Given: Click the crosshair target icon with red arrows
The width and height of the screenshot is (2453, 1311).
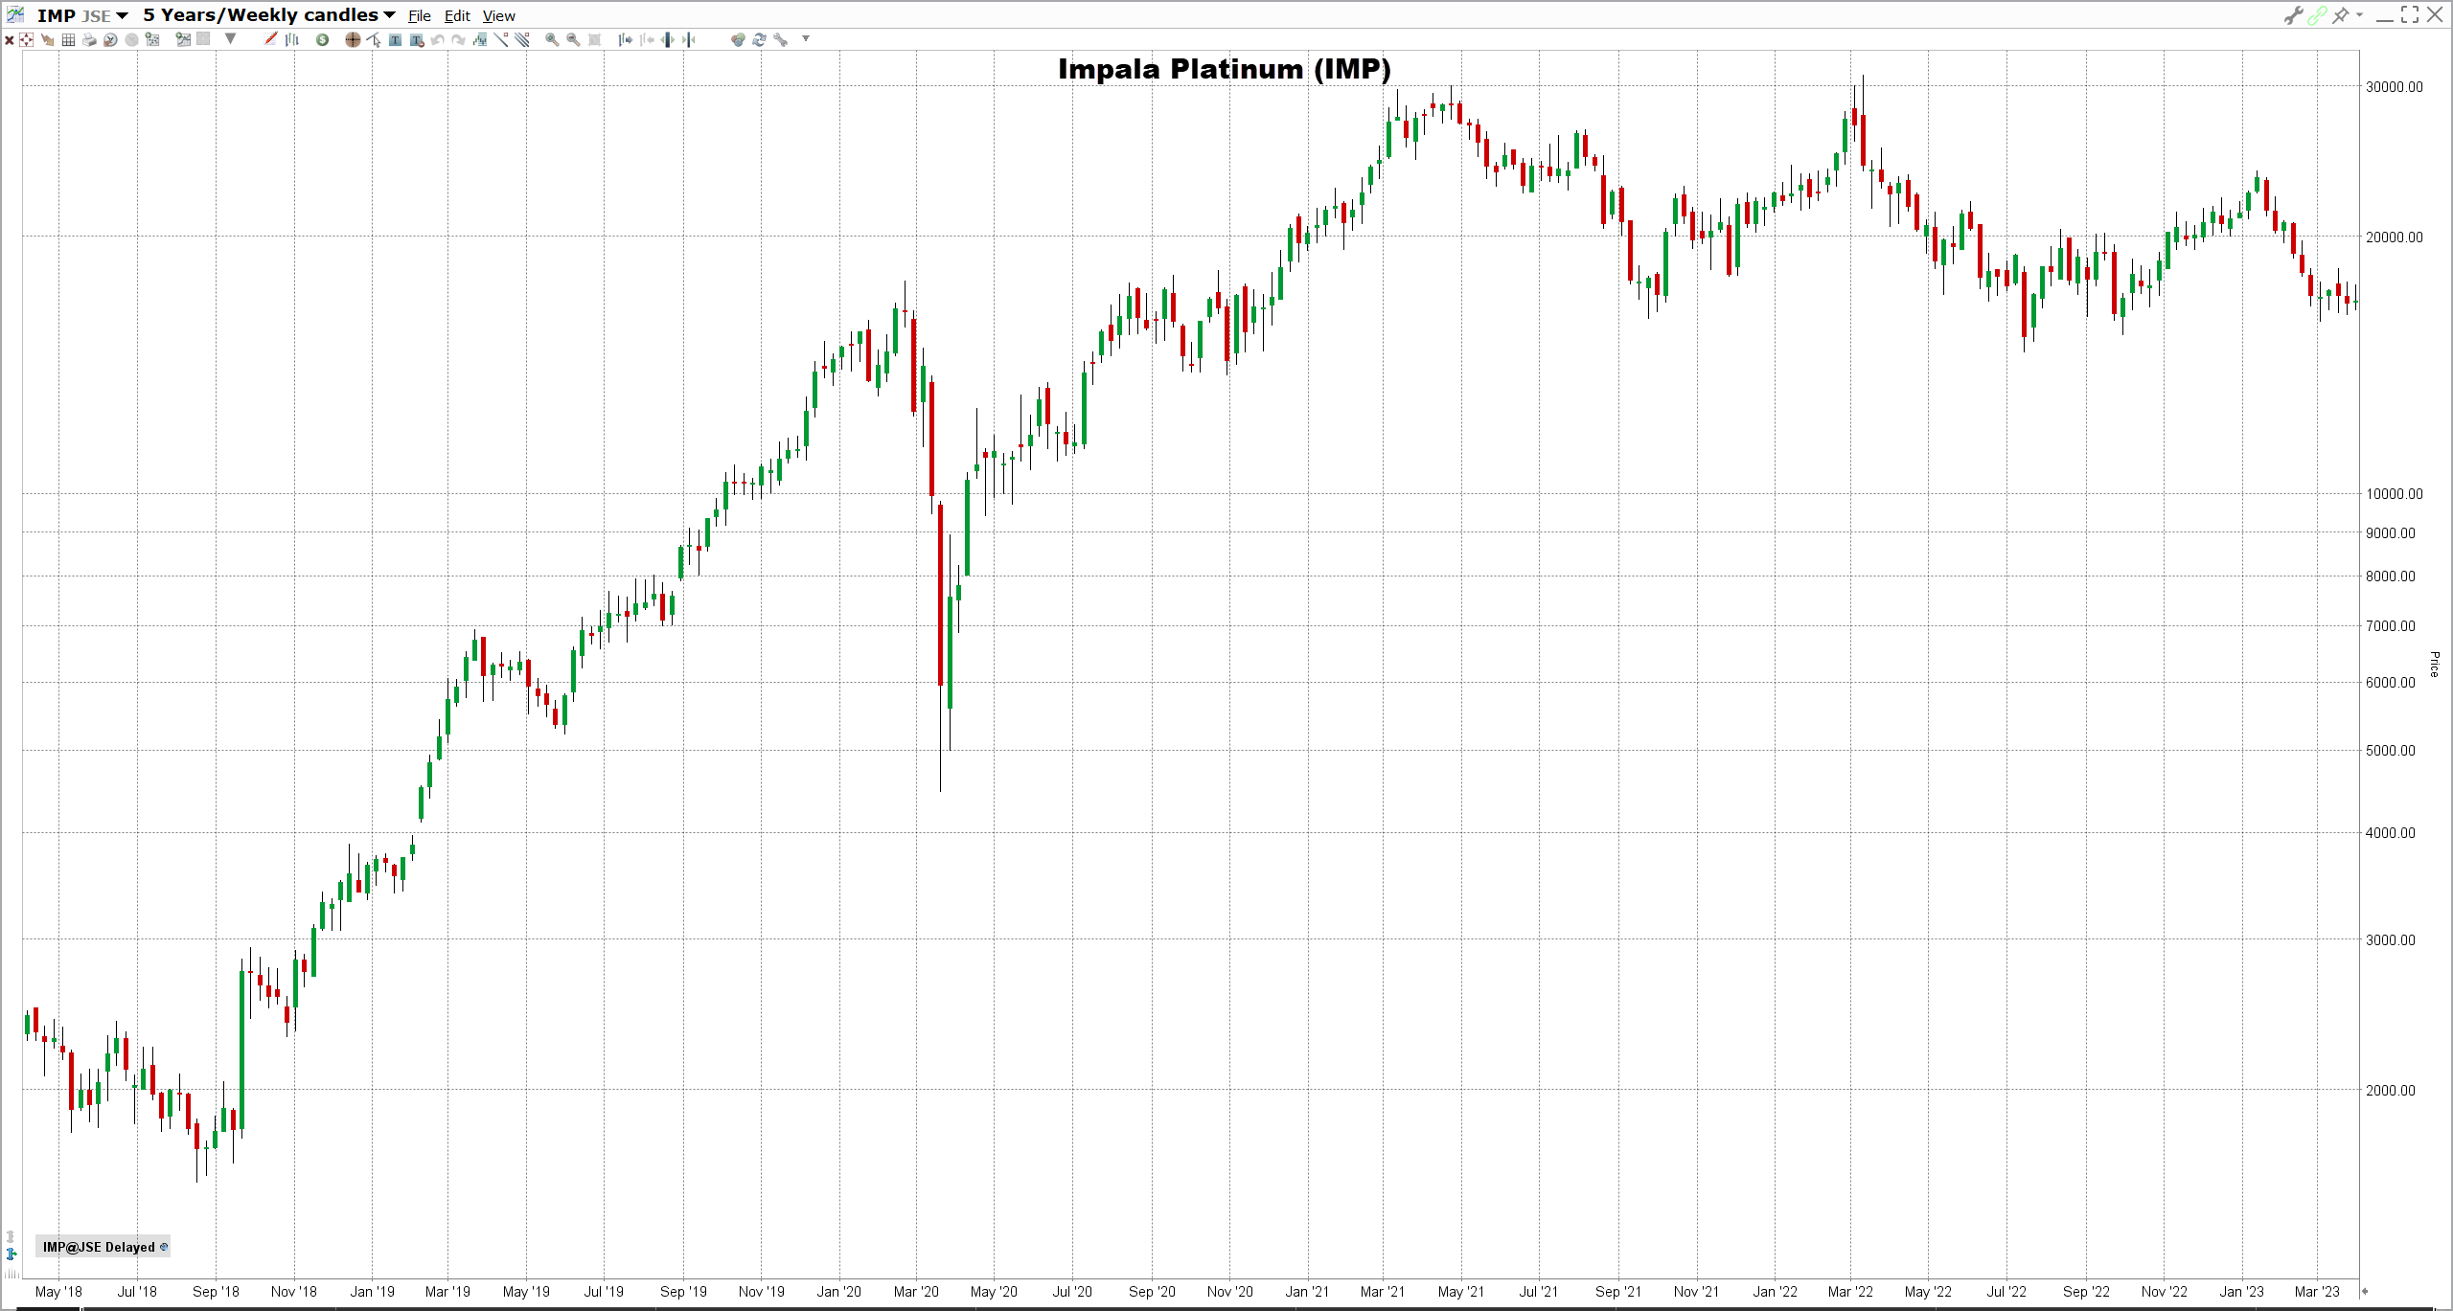Looking at the screenshot, I should click(27, 39).
